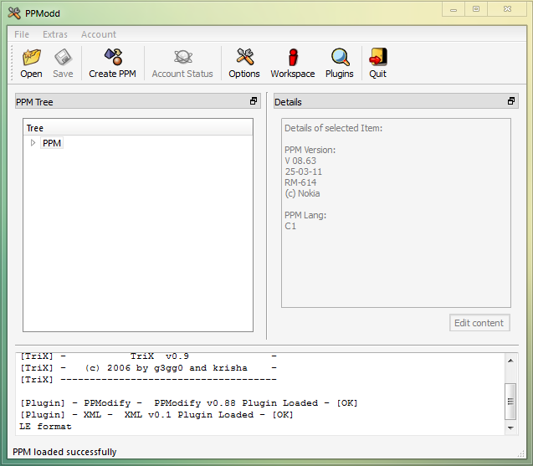Click log scrollbar up arrow
The height and width of the screenshot is (466, 533).
[x=510, y=361]
